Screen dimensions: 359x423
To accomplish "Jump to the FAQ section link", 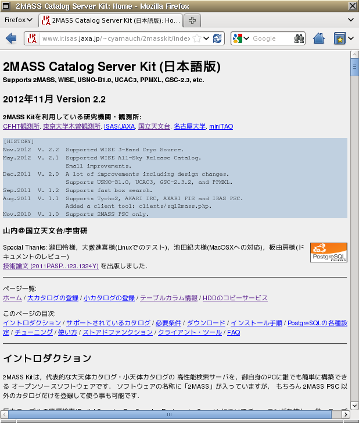I will (x=234, y=332).
